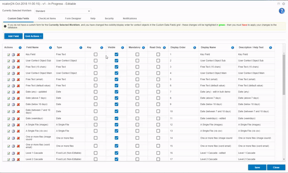This screenshot has width=288, height=173.
Task: Uncheck Visible for Level 1 Cascade row
Action: pyautogui.click(x=117, y=153)
